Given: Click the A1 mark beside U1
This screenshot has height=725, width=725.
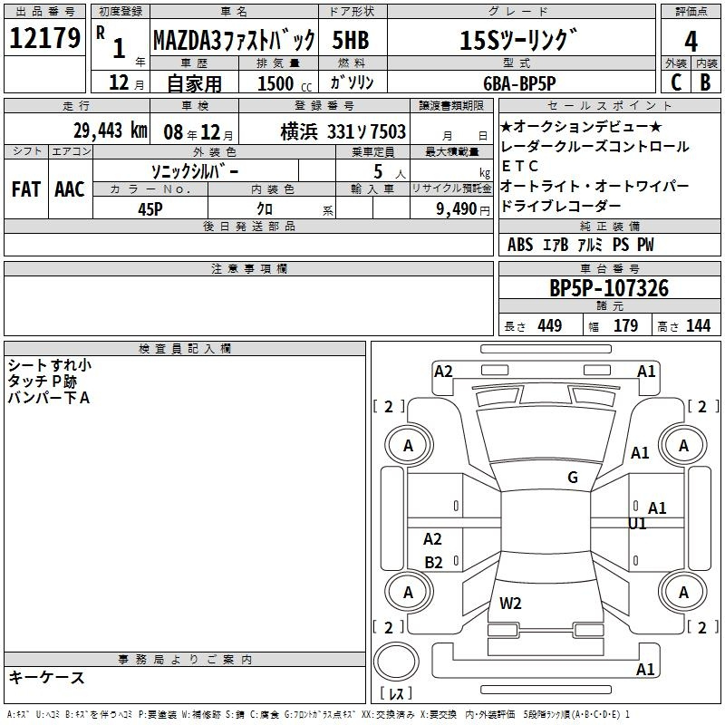Looking at the screenshot, I should point(657,508).
